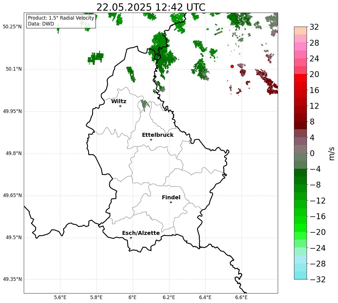Click the 50.25°N latitude label
The image size is (338, 303).
click(12, 27)
